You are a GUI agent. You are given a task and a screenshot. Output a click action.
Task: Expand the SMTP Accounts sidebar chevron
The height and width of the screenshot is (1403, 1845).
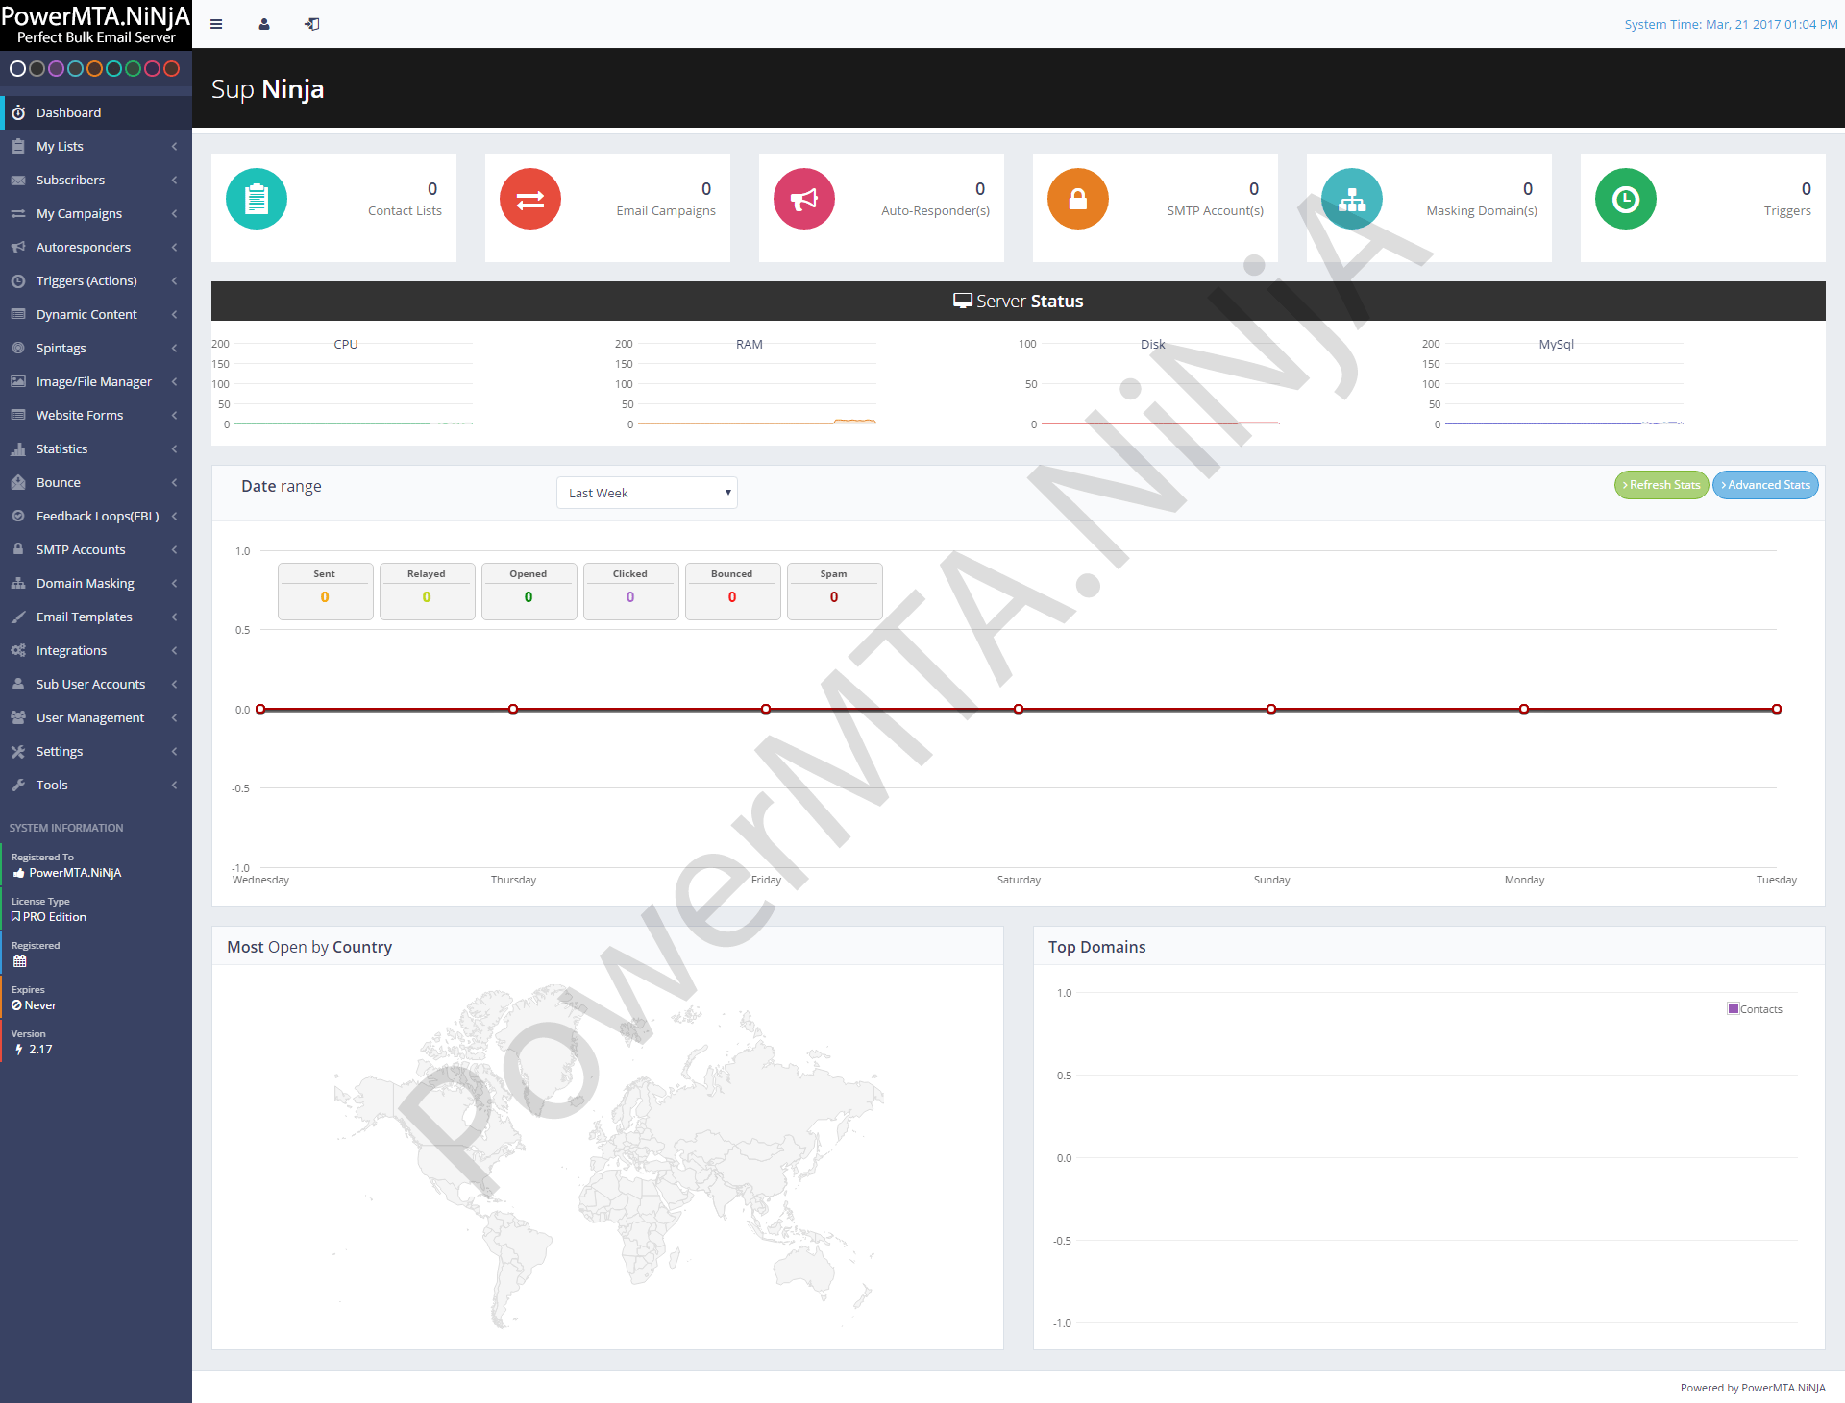point(174,549)
